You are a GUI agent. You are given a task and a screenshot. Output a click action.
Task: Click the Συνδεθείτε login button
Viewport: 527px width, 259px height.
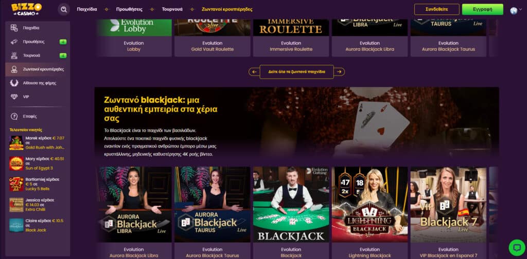pos(436,9)
